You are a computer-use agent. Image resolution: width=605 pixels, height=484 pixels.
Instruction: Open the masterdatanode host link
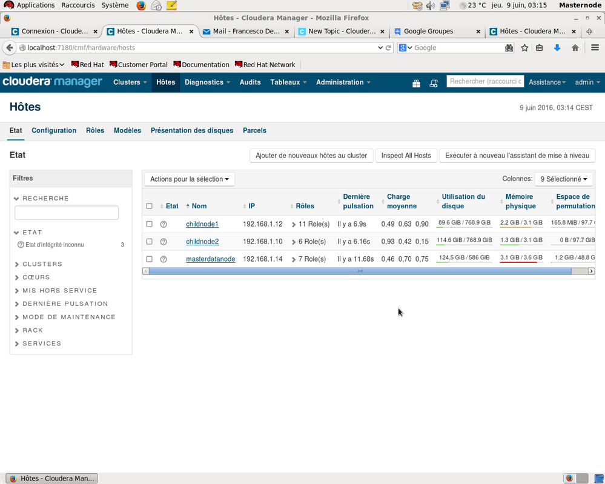point(211,259)
